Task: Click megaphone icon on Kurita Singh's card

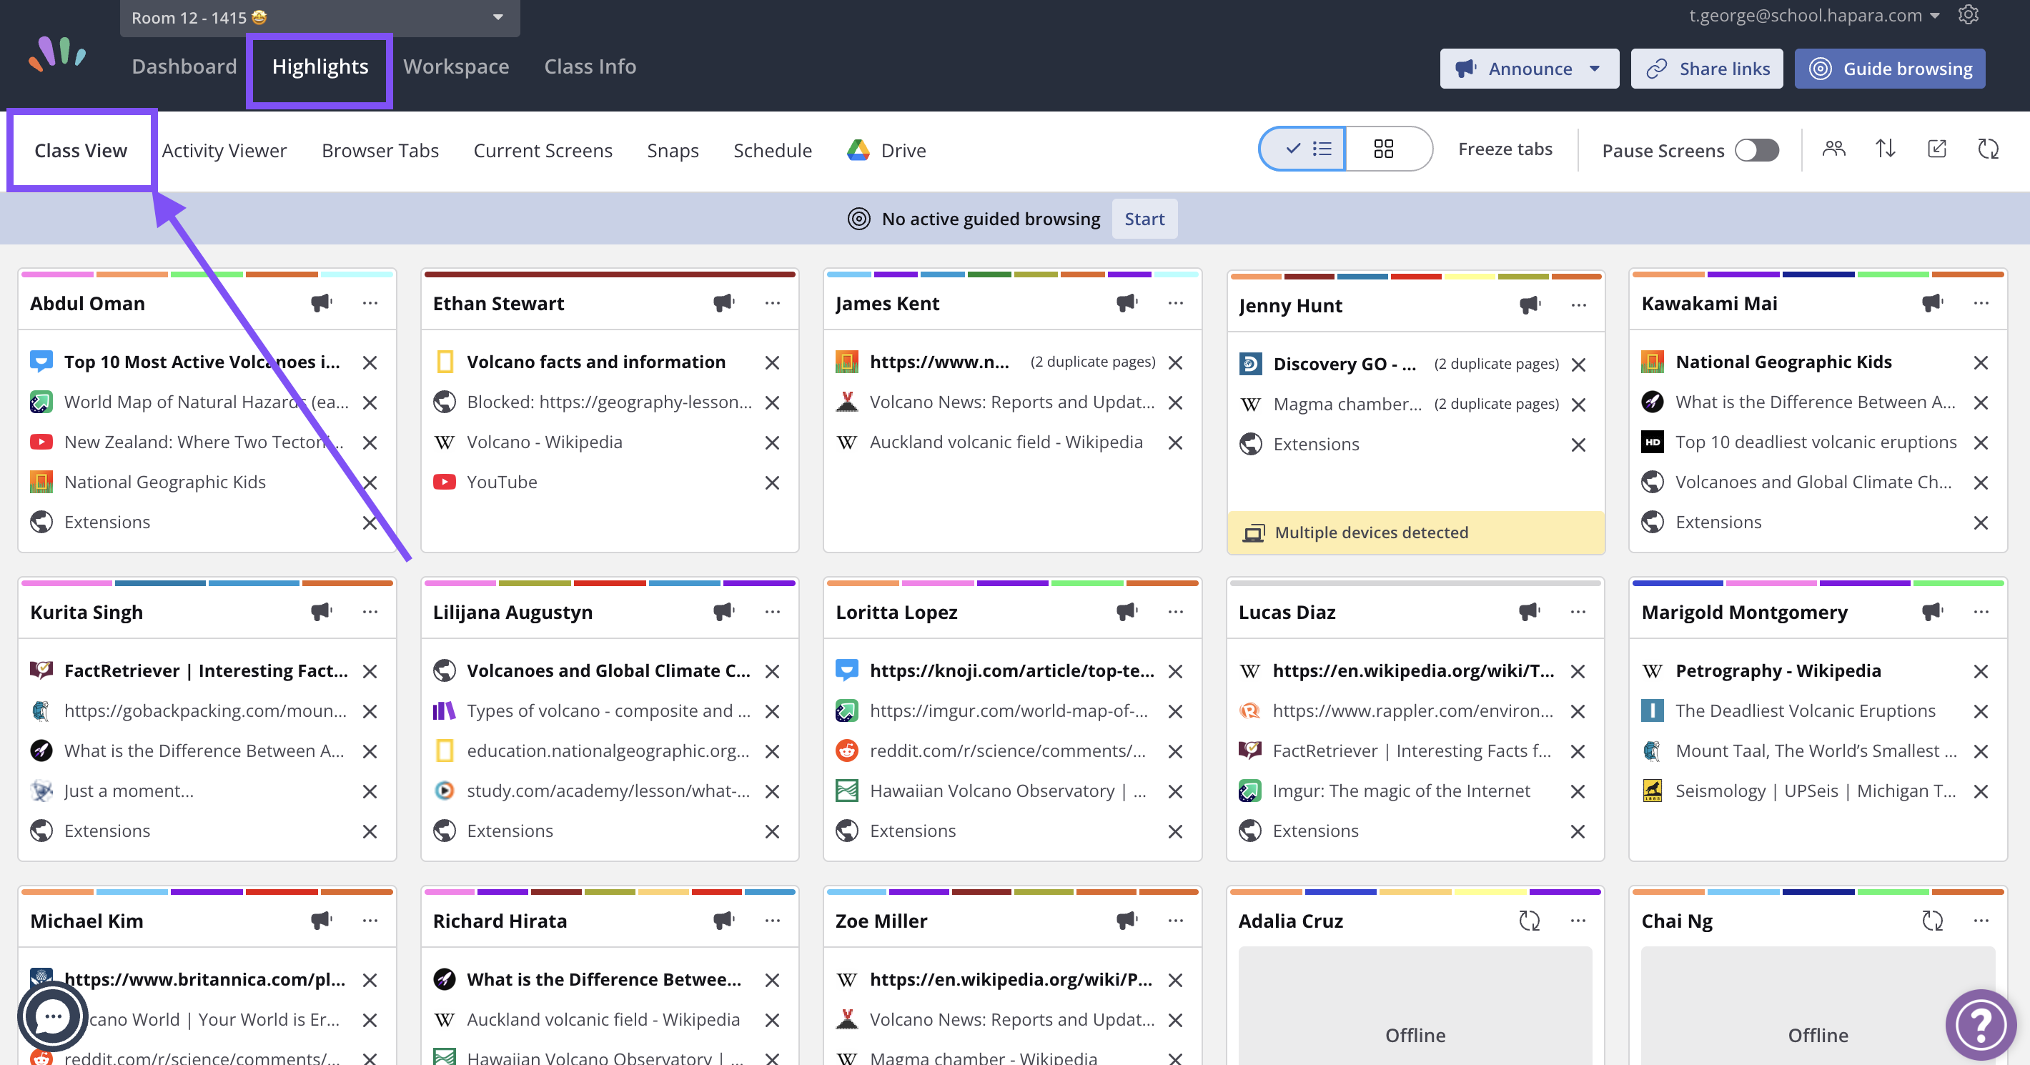Action: [321, 612]
